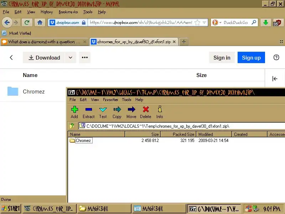Click the 7-Zip Delete button

146,112
